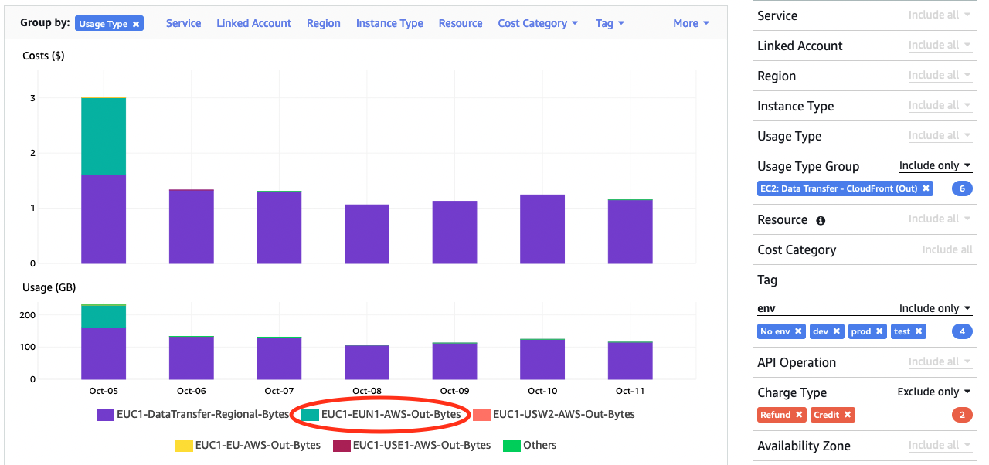Click the 'Availability Zone' filter label
Screen dimensions: 989x465
tap(804, 446)
